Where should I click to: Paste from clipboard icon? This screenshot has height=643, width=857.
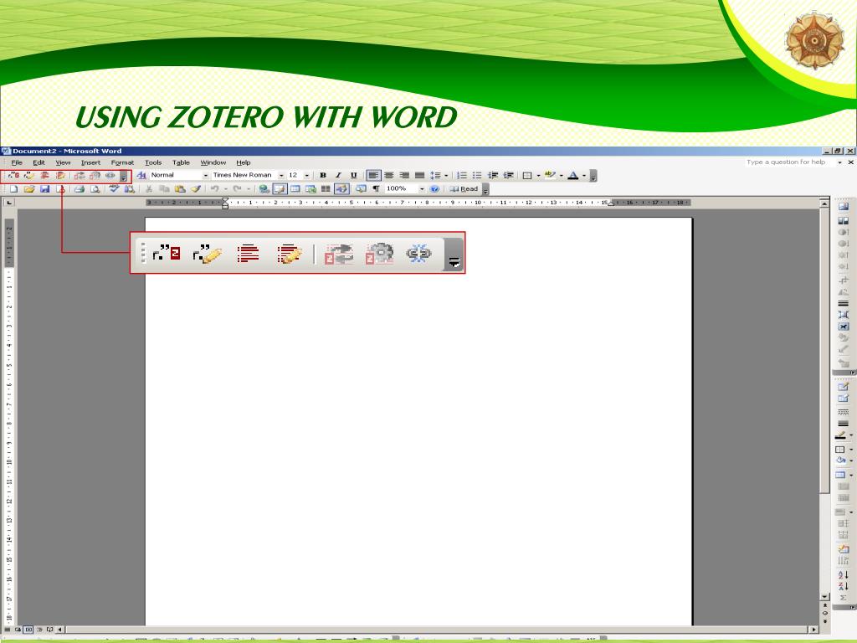coord(180,189)
